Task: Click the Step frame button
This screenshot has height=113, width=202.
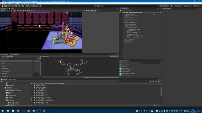Action: (102, 6)
